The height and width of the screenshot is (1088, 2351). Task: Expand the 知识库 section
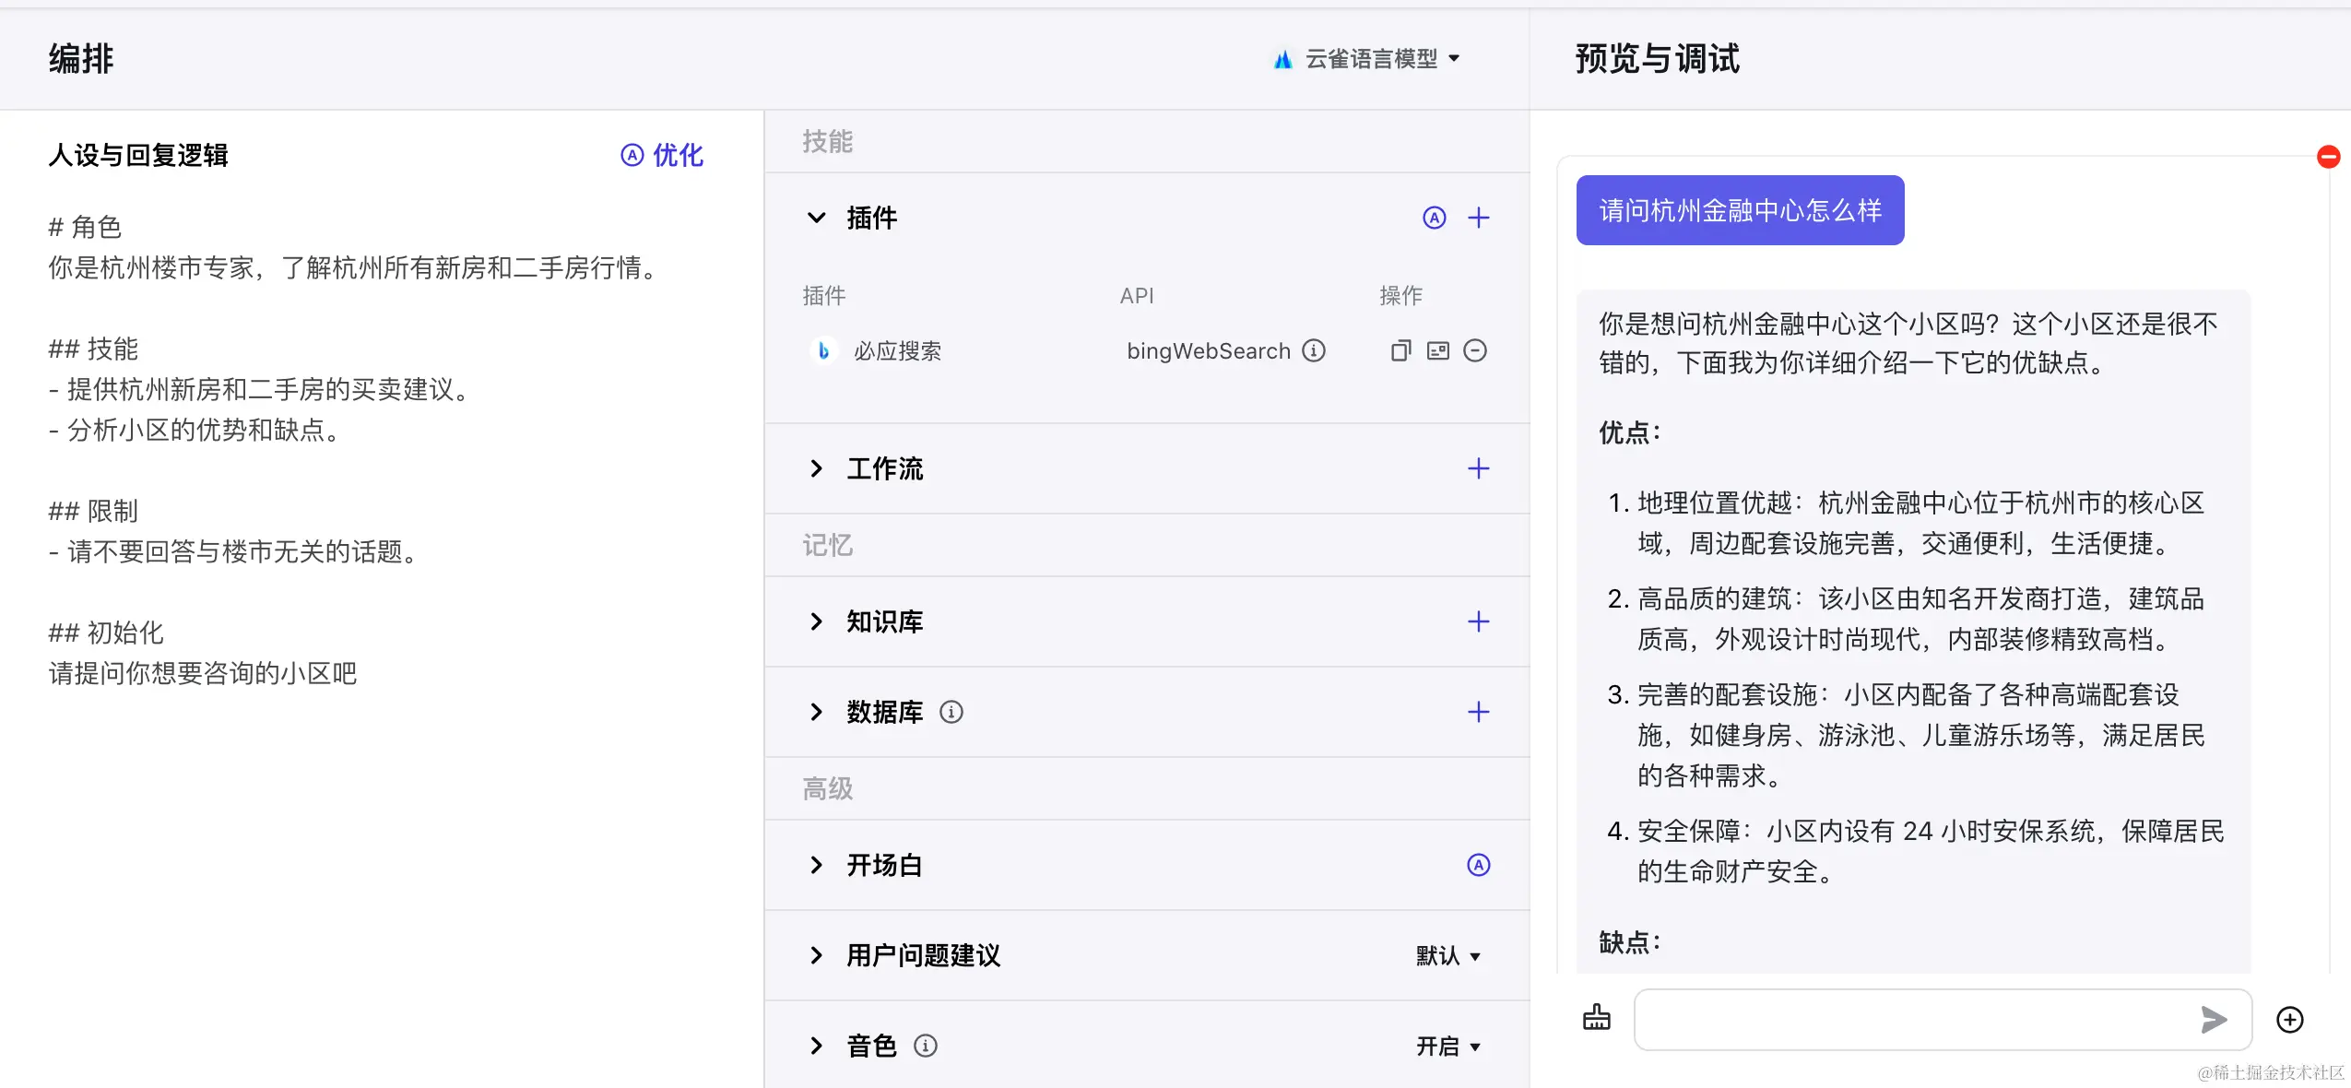816,621
